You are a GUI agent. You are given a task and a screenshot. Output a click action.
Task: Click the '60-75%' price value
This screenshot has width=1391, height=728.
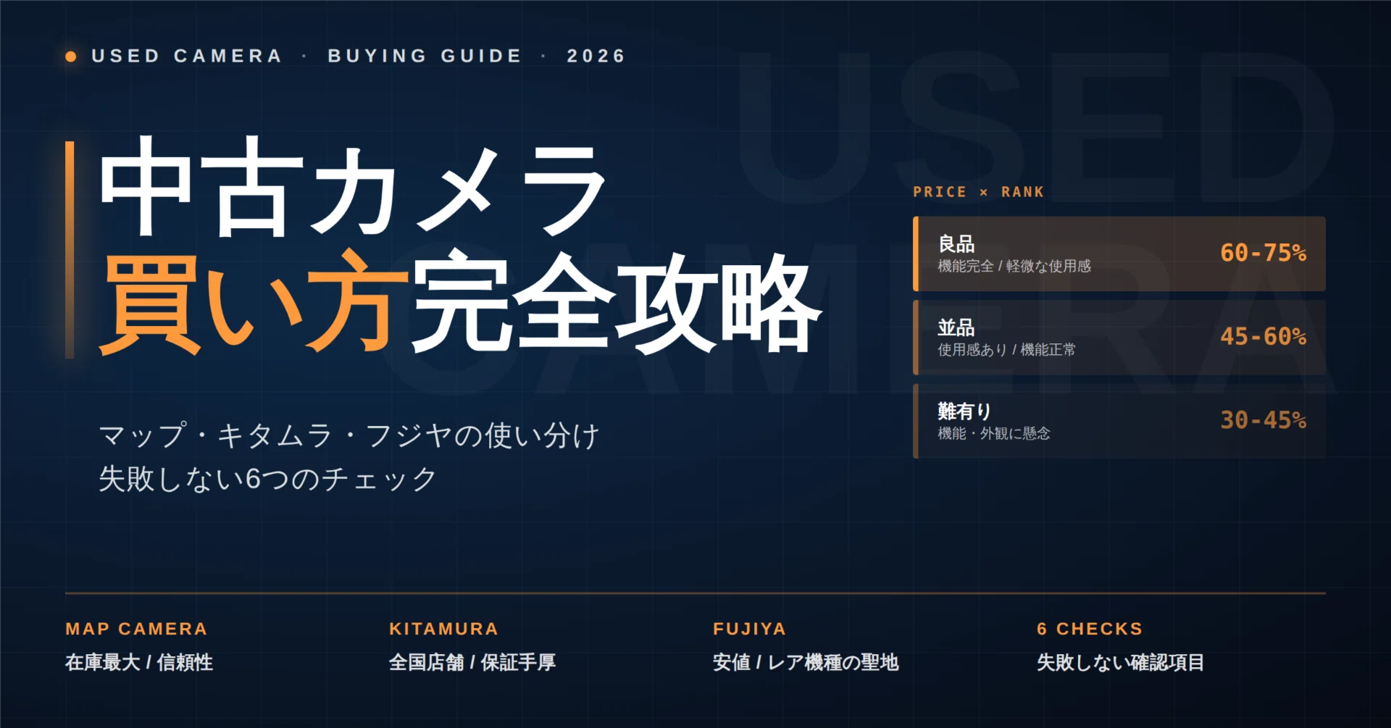click(x=1263, y=253)
